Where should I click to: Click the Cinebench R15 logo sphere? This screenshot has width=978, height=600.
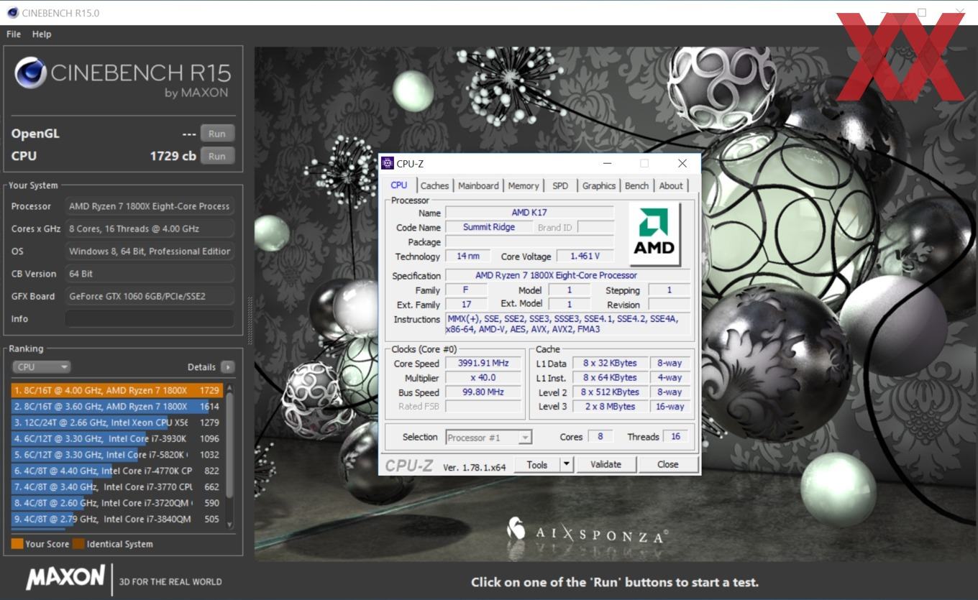coord(30,72)
